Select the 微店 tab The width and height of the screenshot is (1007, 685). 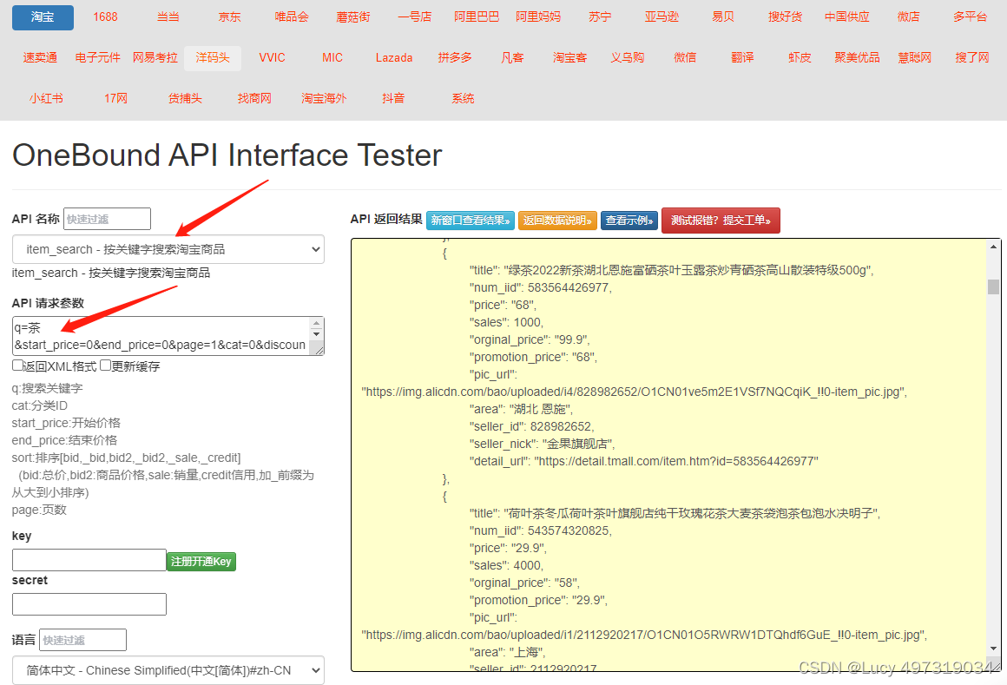tap(909, 17)
